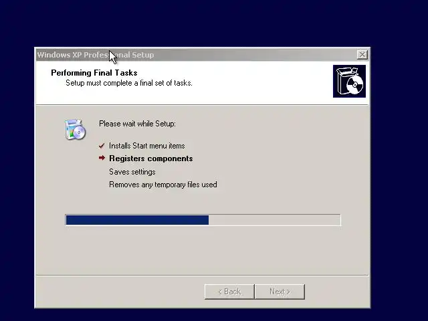This screenshot has width=428, height=321.
Task: Click the disabled Back button
Action: (229, 292)
